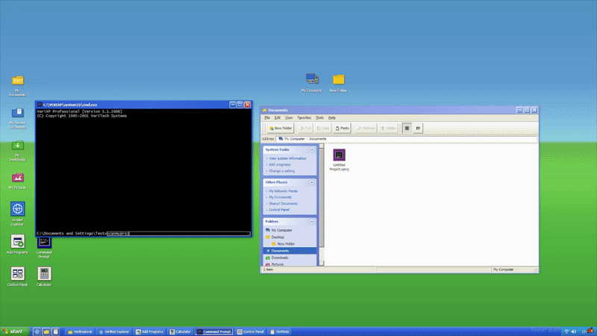Click the browser quick launch icon
Screen dimensions: 597x336
[37, 332]
